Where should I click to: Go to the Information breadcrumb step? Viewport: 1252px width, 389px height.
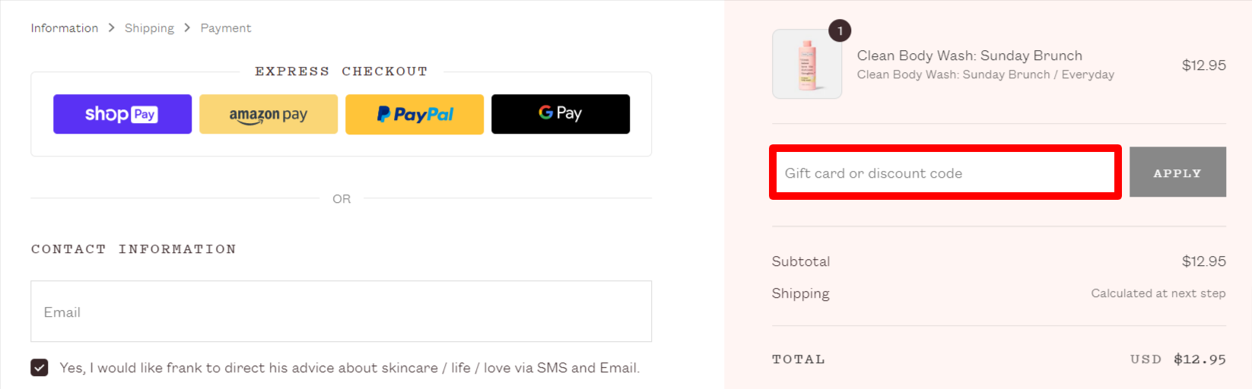65,28
